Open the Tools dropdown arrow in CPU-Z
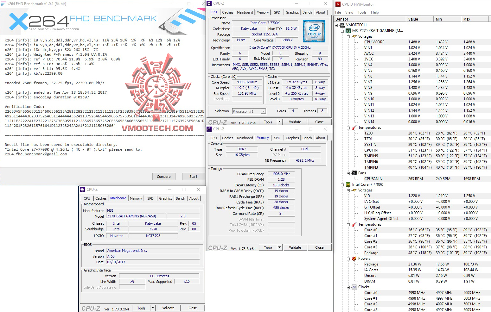491x312 pixels. tap(280, 122)
